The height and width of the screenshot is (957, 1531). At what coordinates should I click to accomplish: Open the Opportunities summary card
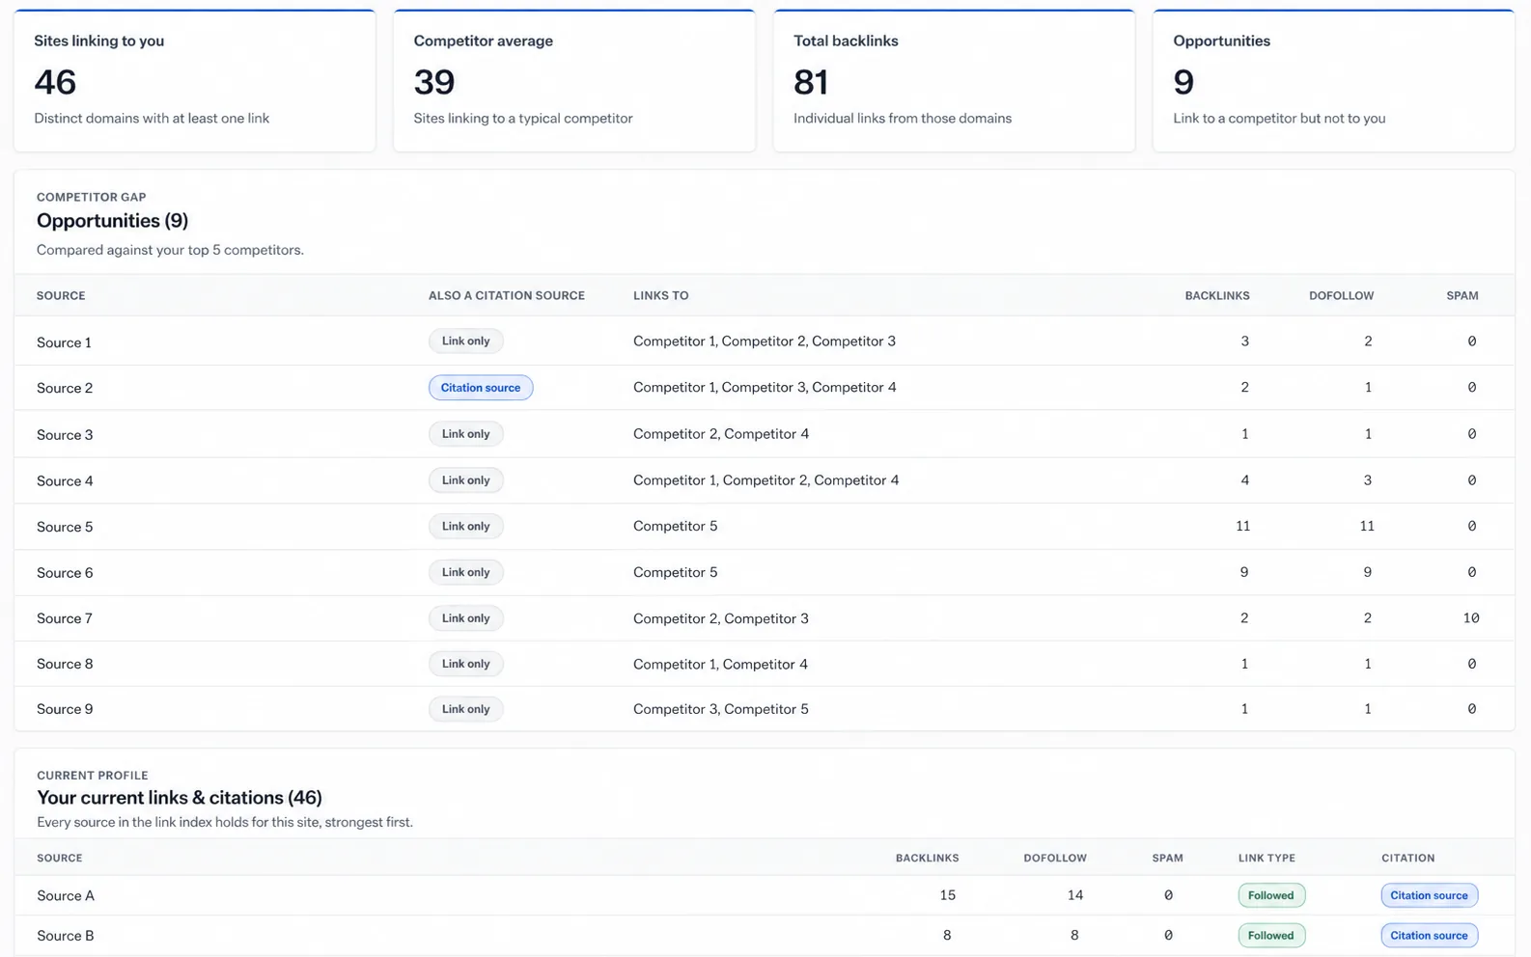click(1333, 81)
